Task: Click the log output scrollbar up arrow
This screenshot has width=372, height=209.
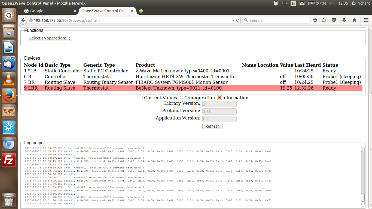Action: tap(363, 149)
